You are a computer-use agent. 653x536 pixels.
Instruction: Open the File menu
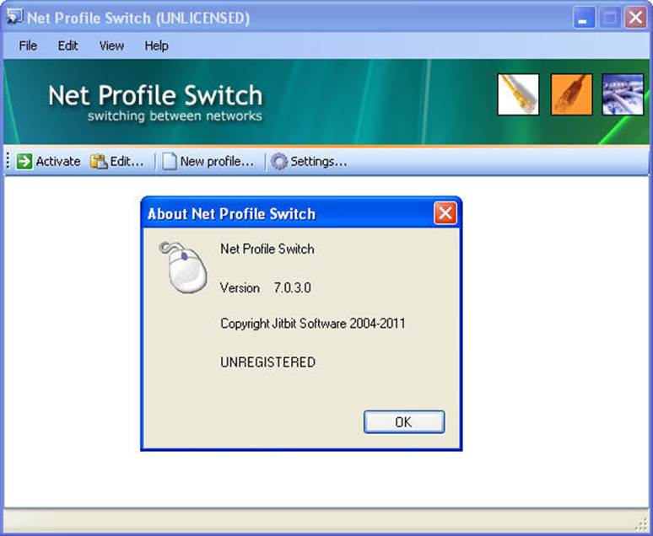tap(28, 46)
